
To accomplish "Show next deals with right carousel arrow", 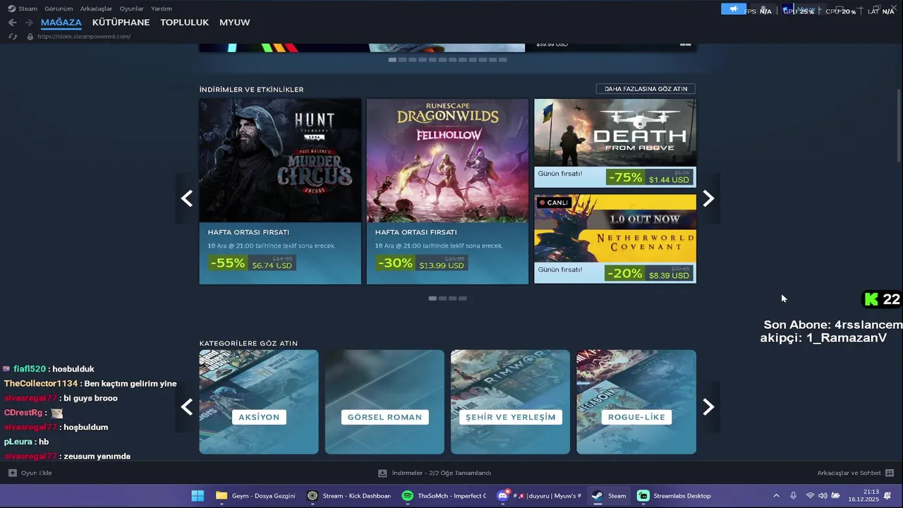I will 708,199.
